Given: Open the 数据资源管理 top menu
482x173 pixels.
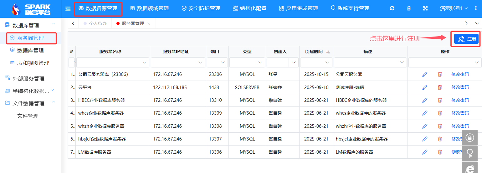Looking at the screenshot, I should click(98, 9).
